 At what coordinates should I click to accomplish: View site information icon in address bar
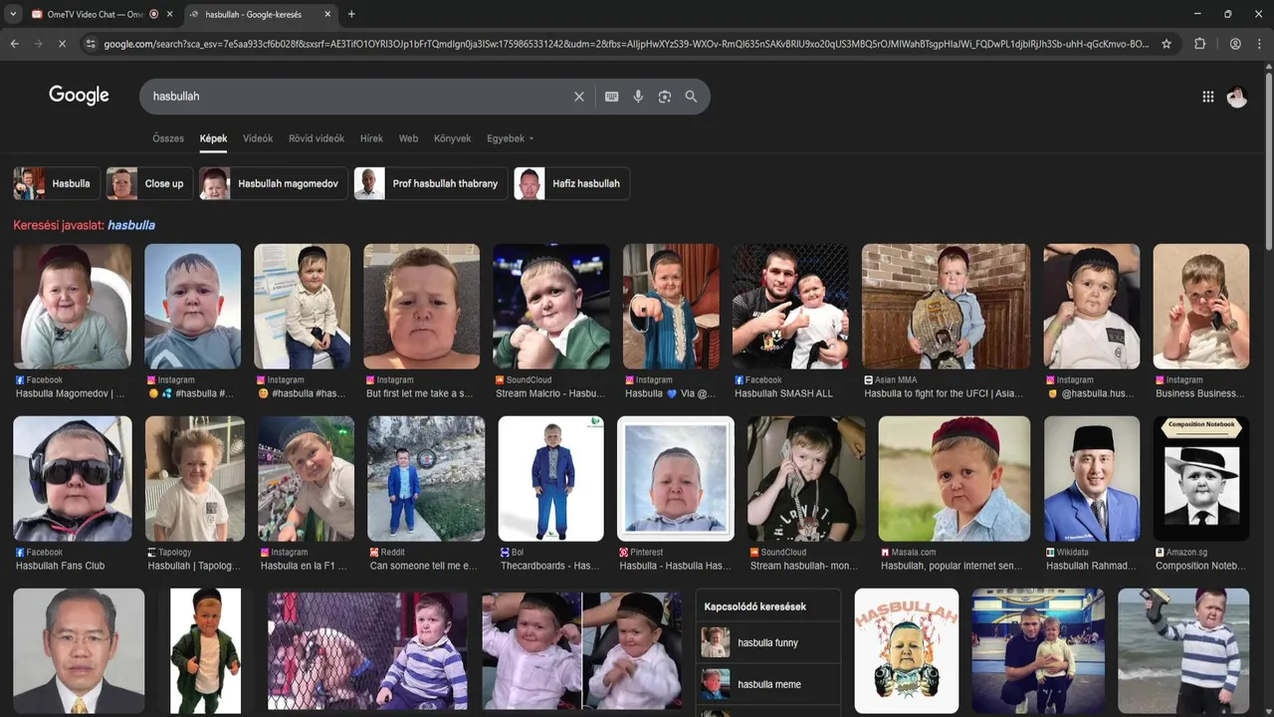[91, 44]
